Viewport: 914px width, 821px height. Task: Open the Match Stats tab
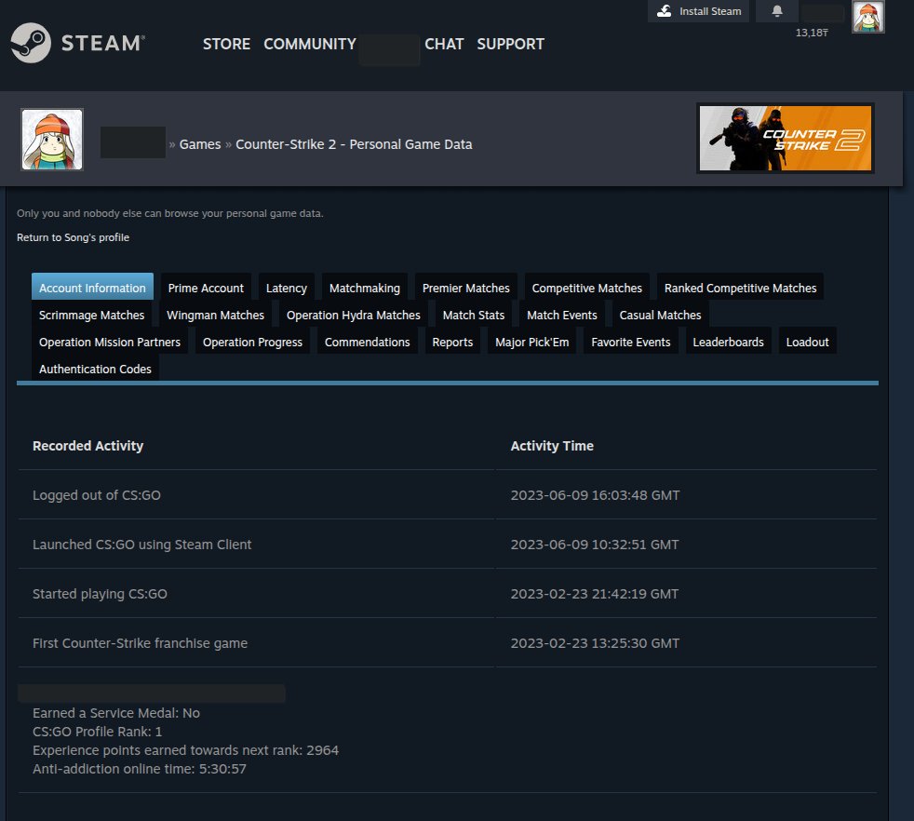[473, 315]
